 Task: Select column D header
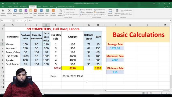46,25
